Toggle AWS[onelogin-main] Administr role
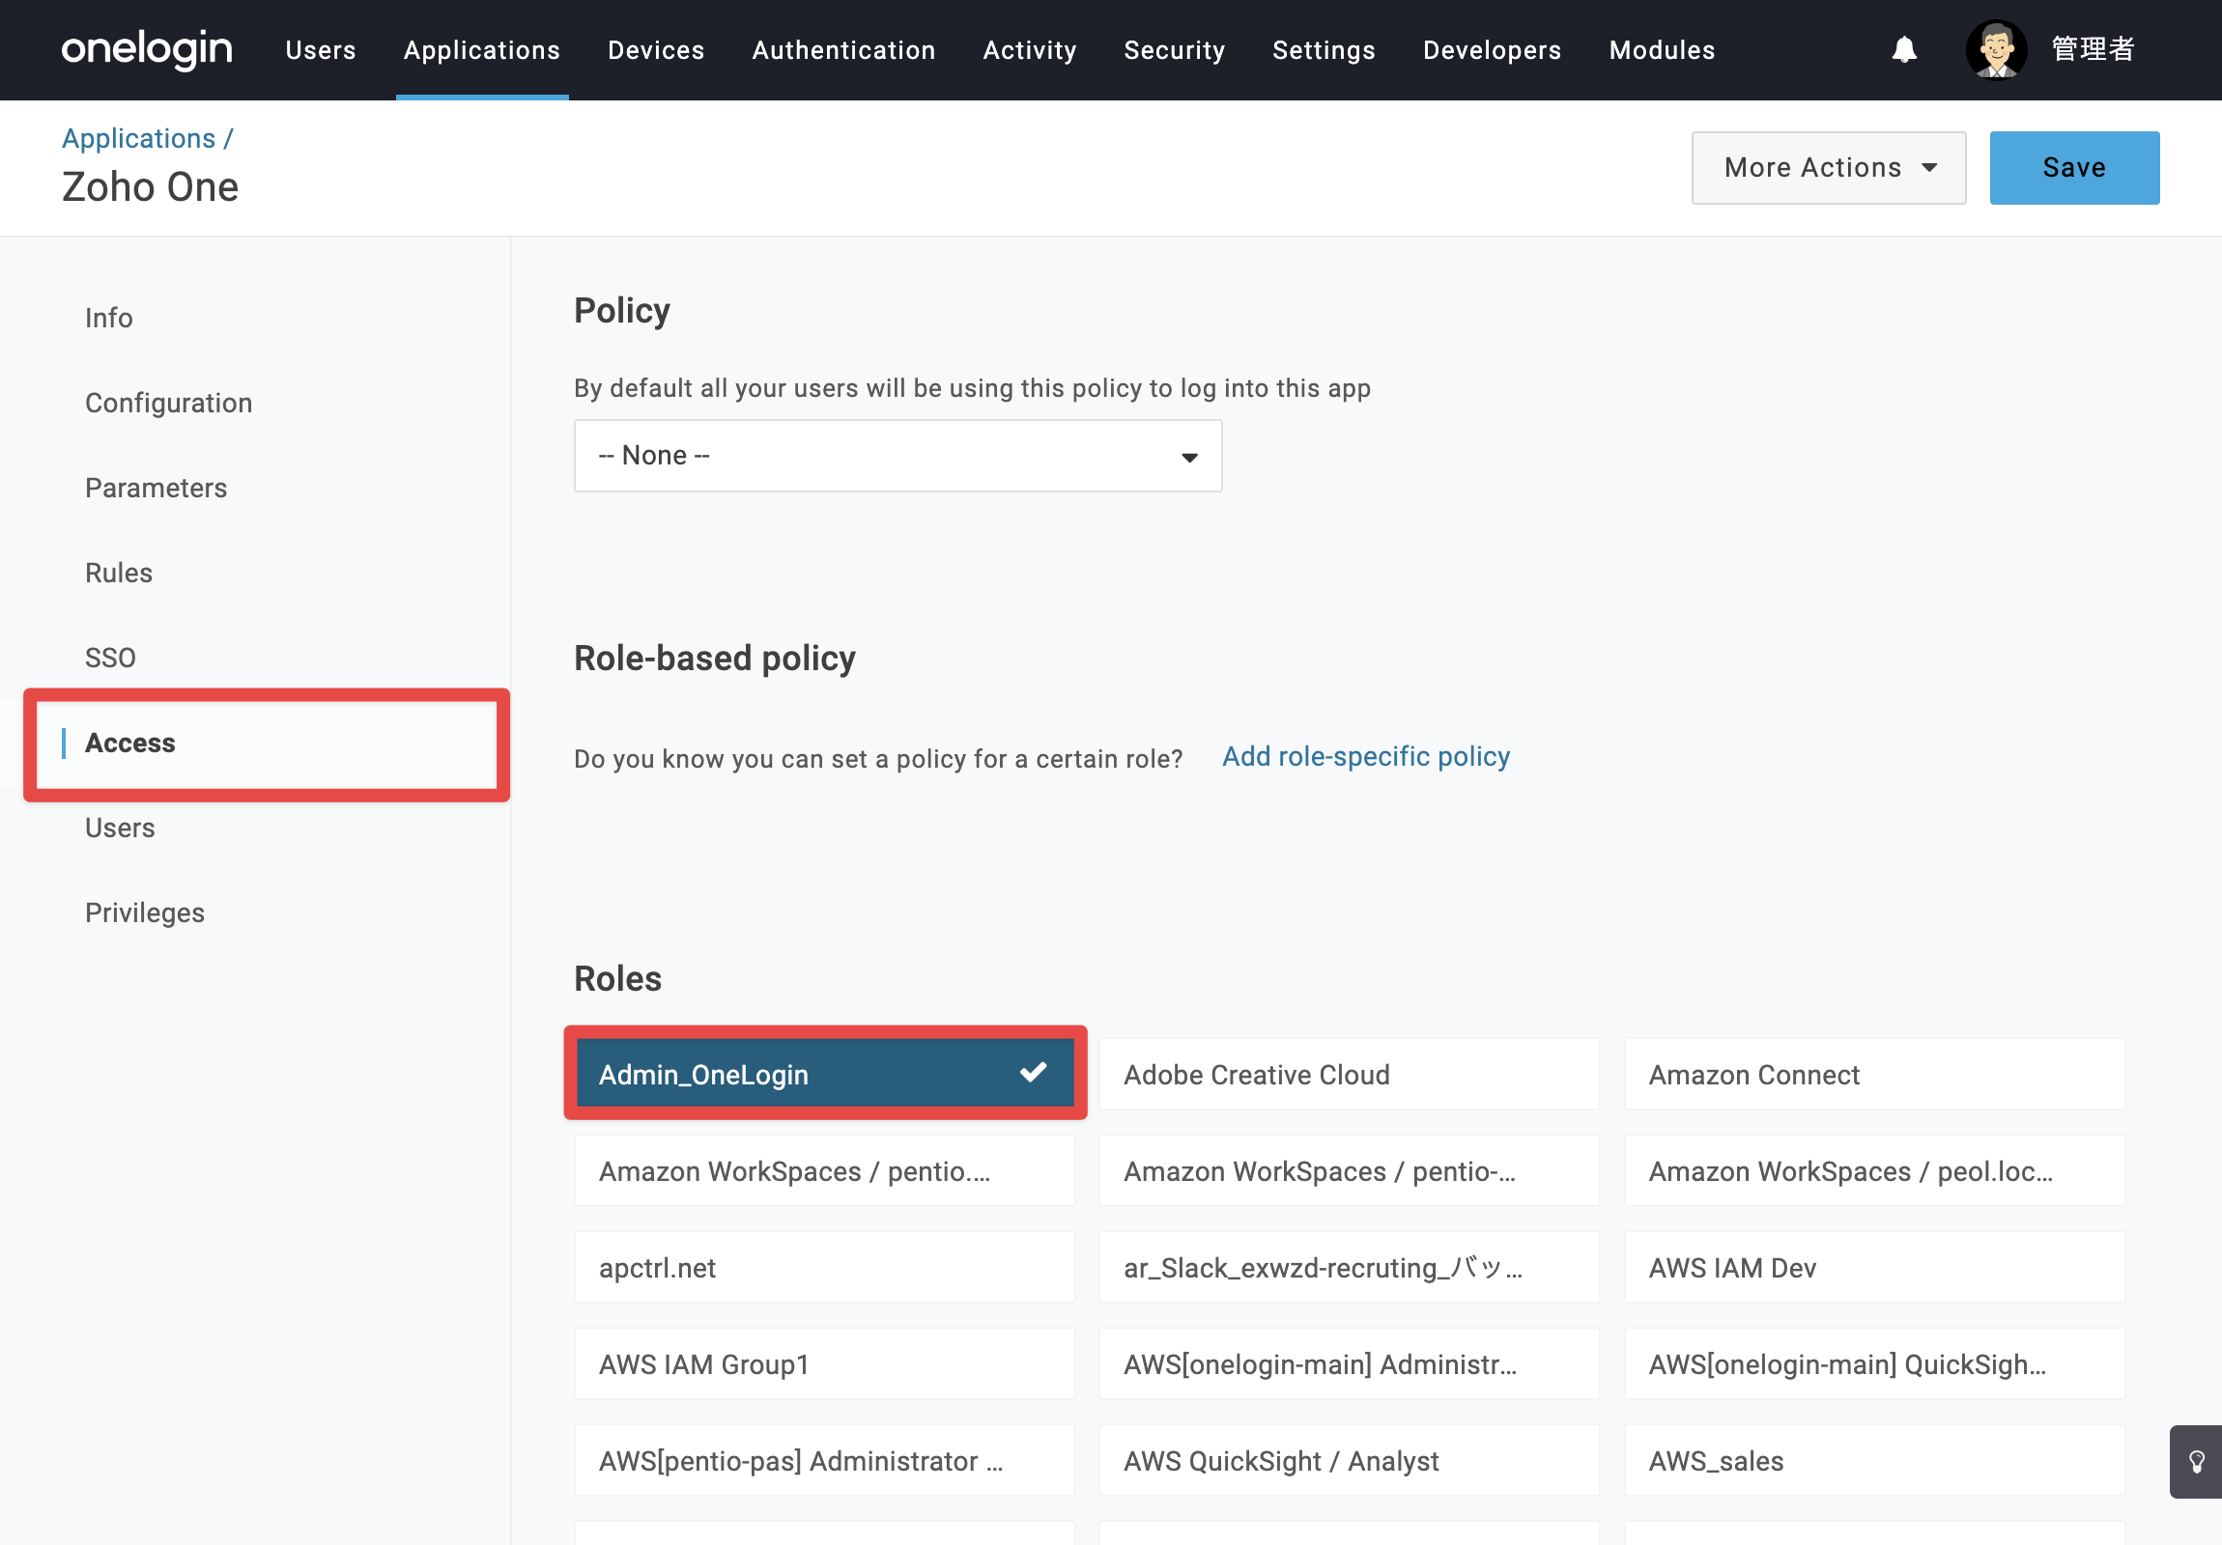Screen dimensions: 2222x1545 tap(1349, 1364)
